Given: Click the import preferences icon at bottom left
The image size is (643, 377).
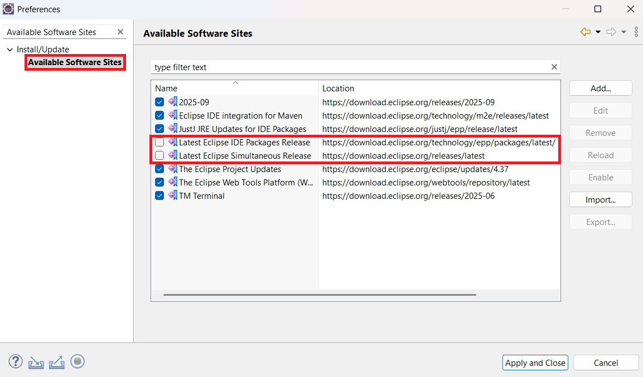Looking at the screenshot, I should pyautogui.click(x=36, y=363).
